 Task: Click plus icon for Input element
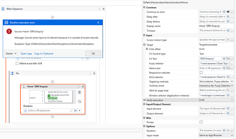click(x=228, y=108)
